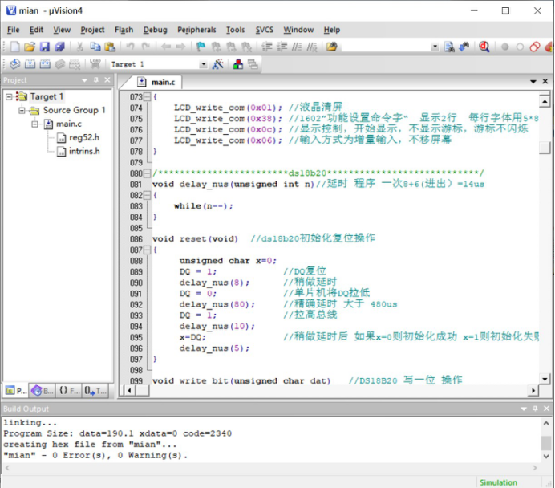Collapse the code fold at line 082
The width and height of the screenshot is (555, 488).
pyautogui.click(x=147, y=195)
